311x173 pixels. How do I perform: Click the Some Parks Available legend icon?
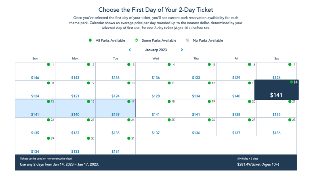pos(136,40)
